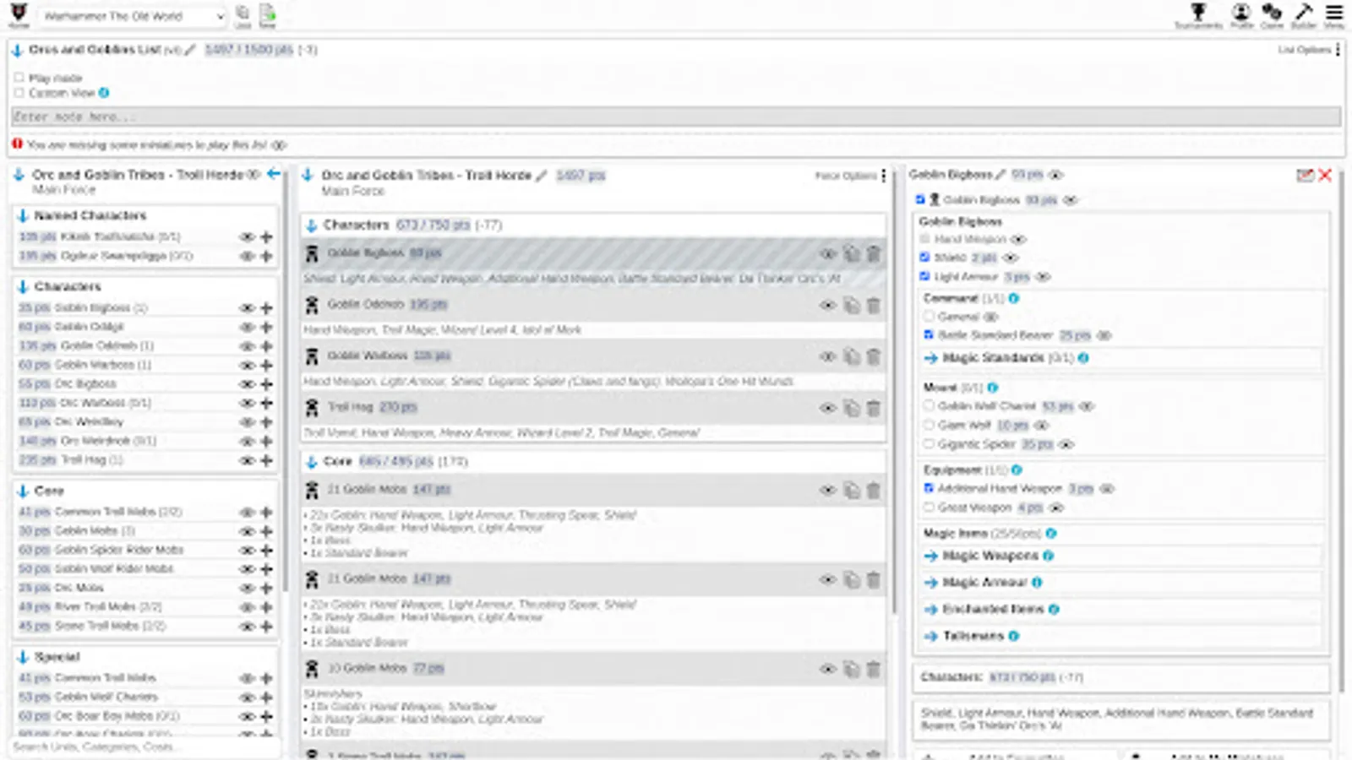Toggle visibility of the Goblin Oddnob entry
The height and width of the screenshot is (760, 1352).
pyautogui.click(x=827, y=306)
